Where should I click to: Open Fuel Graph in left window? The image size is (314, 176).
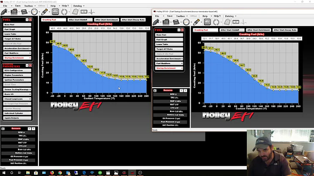tap(17, 29)
